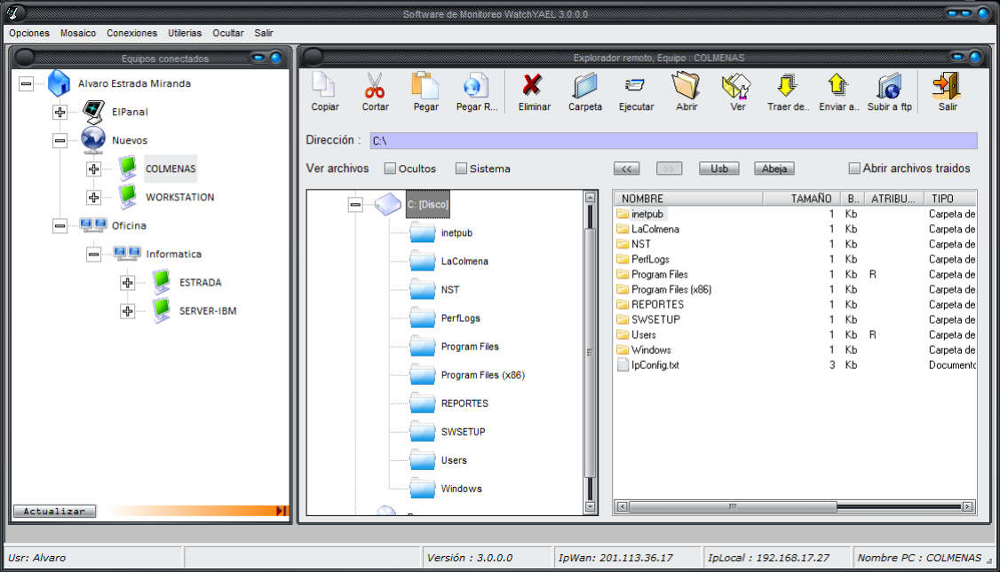Screen dimensions: 1000x572
Task: Exit the remote explorer via Salir icon
Action: [x=947, y=87]
